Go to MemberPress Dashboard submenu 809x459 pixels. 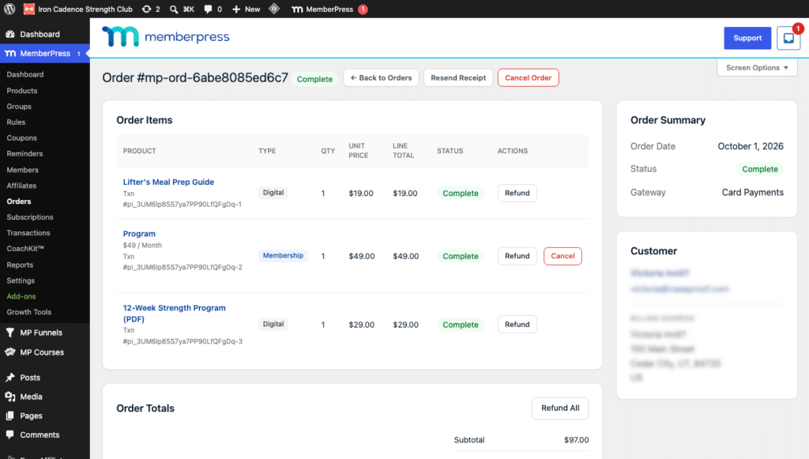pos(25,74)
